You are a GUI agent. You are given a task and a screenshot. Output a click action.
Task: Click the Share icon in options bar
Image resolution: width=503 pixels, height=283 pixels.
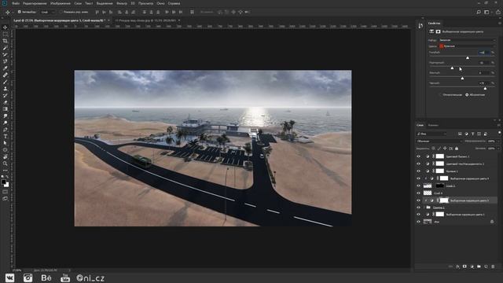pos(498,12)
